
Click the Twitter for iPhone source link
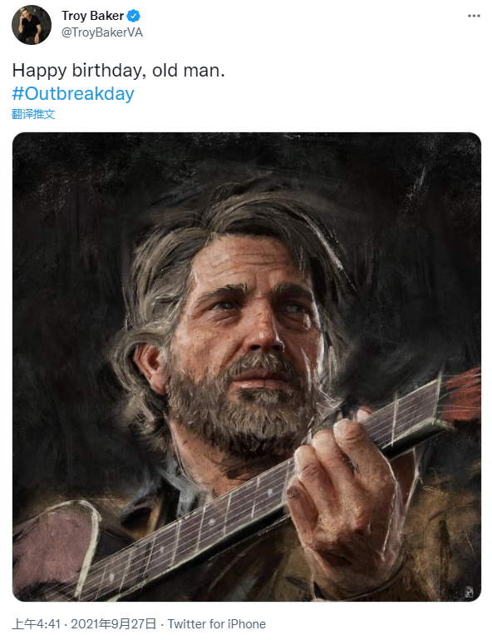coord(216,623)
